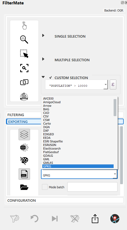Select the paint palette styles icon

pos(24,161)
